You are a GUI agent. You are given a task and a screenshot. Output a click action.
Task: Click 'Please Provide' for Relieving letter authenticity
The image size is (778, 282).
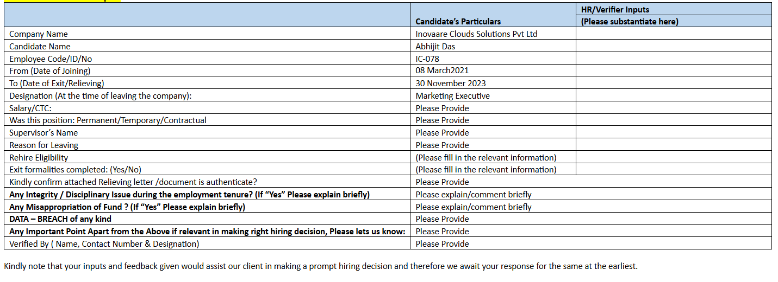pyautogui.click(x=442, y=182)
